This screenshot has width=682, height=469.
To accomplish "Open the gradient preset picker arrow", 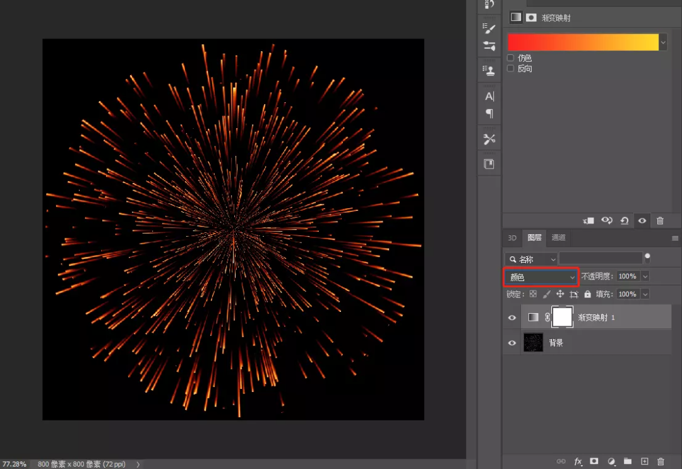I will pos(663,42).
